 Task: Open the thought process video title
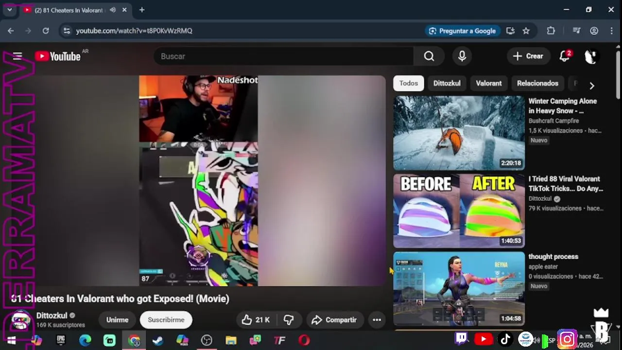pyautogui.click(x=553, y=257)
